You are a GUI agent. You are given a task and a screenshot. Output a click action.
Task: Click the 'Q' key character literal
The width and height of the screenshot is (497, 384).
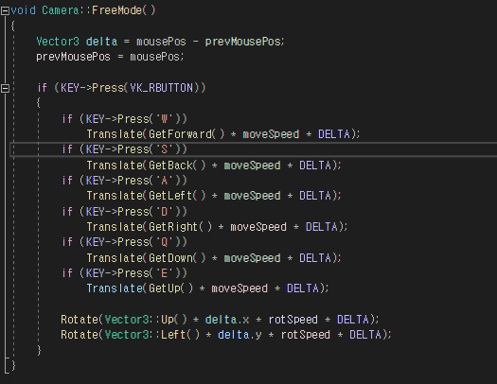point(165,242)
